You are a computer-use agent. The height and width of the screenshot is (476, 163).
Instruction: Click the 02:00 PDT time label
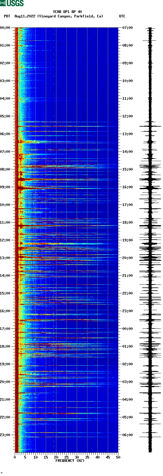(x=5, y=63)
